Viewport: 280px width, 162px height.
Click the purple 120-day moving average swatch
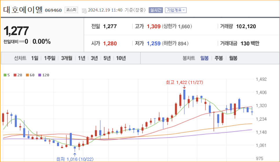[x=40, y=75]
